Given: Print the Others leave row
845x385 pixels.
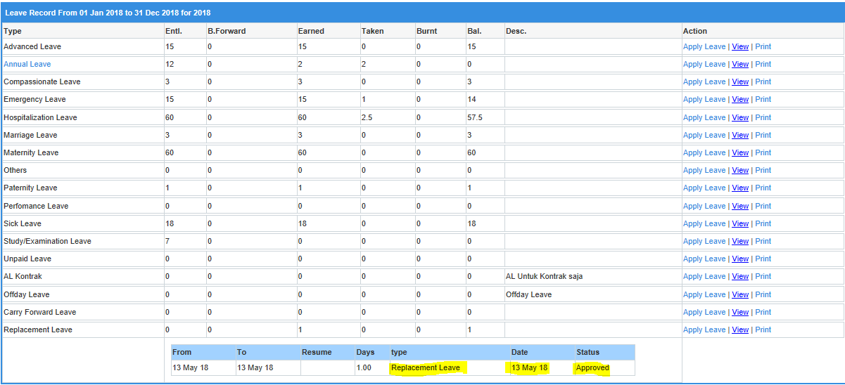Looking at the screenshot, I should 763,170.
